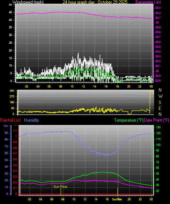The image size is (170, 204).
Task: Click the 'Sun Rise' label in bottom chart
Action: (60, 187)
